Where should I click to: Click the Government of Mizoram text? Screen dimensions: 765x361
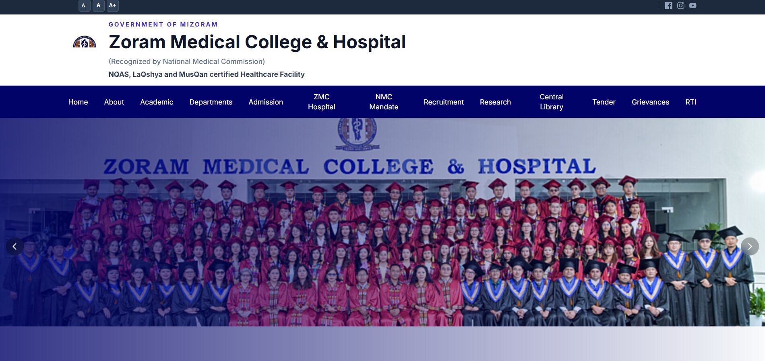pos(163,25)
